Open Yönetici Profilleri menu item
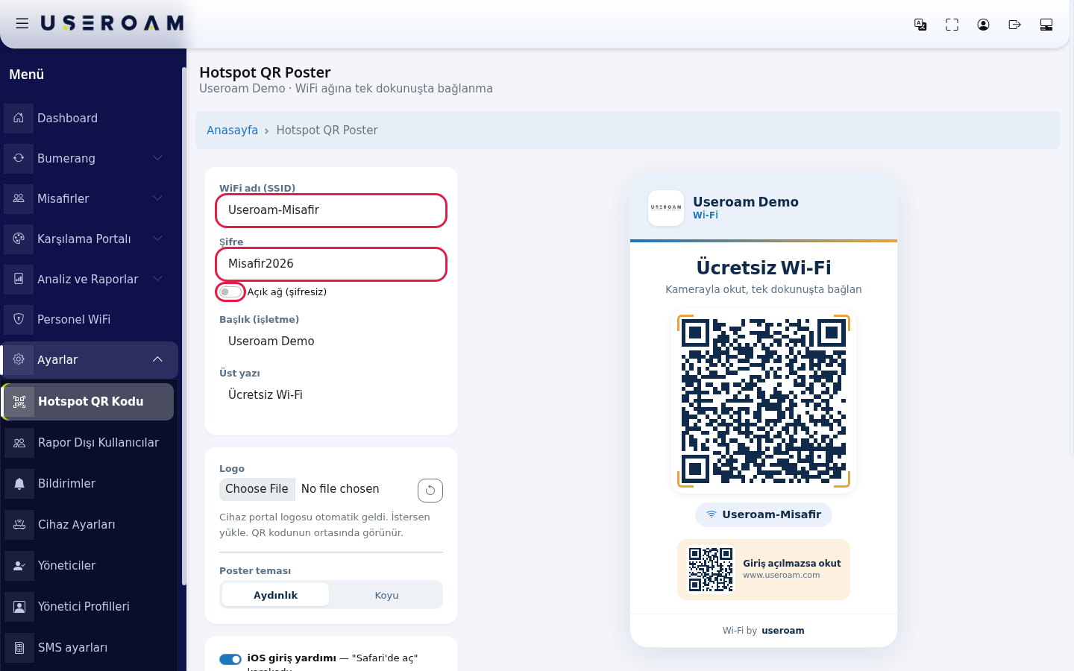1074x671 pixels. click(89, 606)
